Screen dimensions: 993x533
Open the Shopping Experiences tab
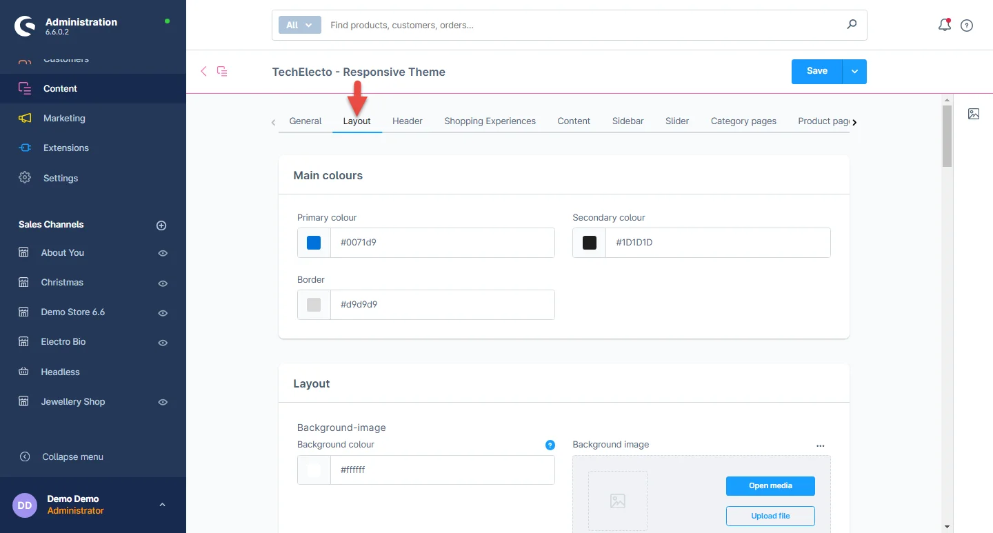click(490, 121)
